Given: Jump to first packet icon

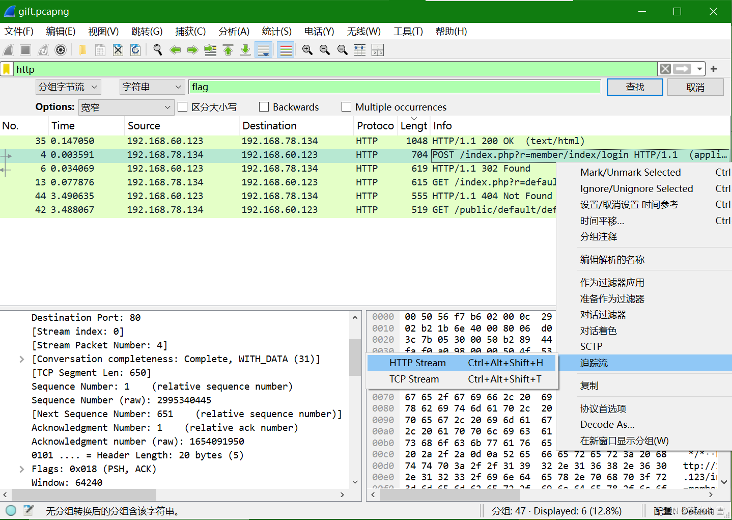Looking at the screenshot, I should pos(228,50).
